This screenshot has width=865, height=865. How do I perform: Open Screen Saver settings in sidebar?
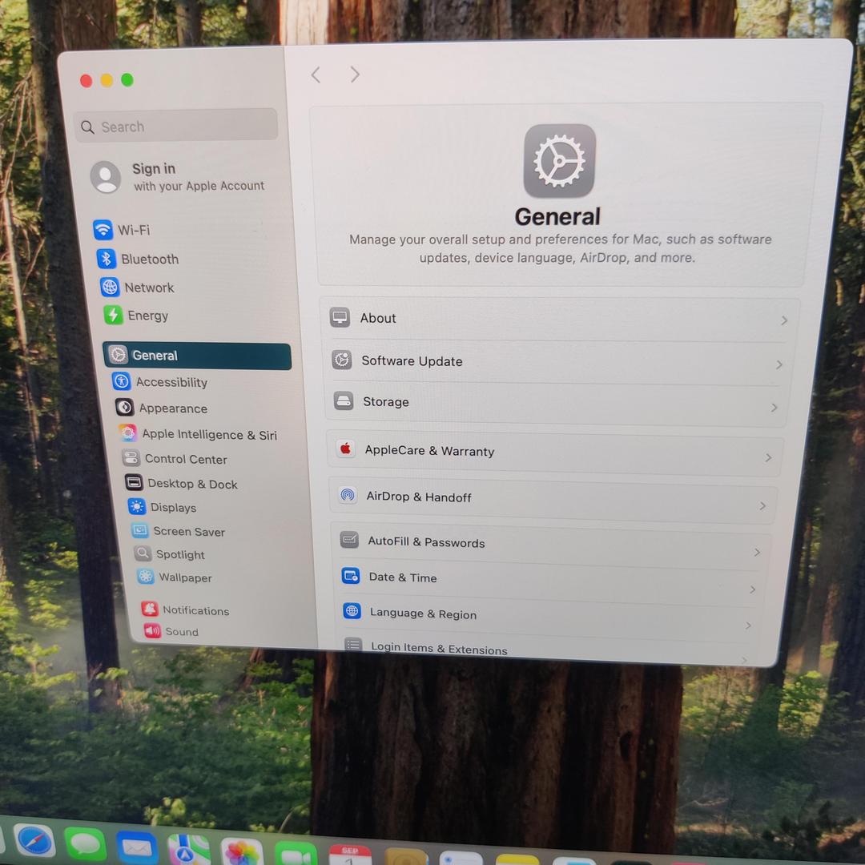click(178, 531)
